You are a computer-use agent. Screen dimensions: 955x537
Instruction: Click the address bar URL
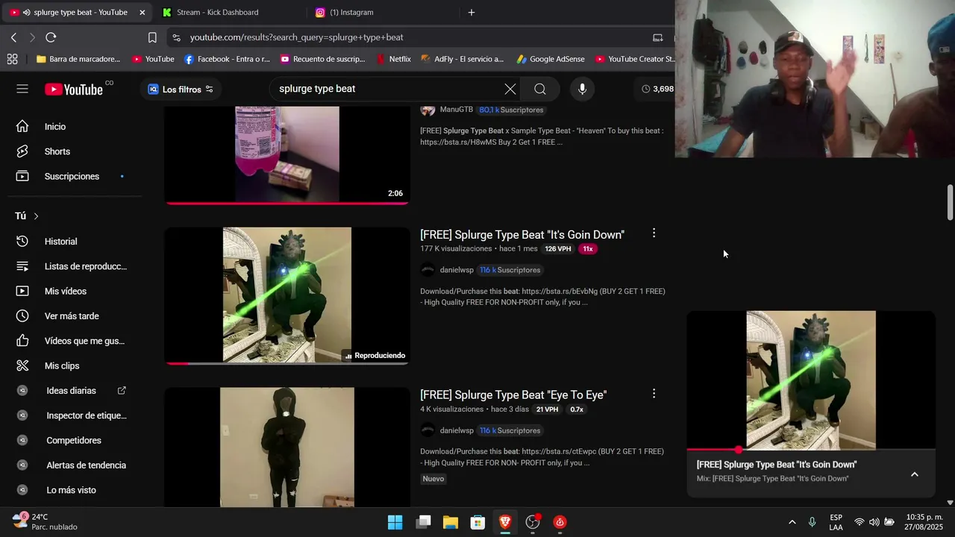pyautogui.click(x=296, y=37)
